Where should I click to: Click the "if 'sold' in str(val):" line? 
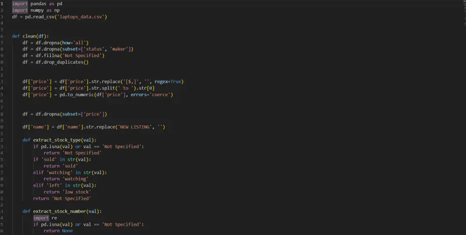click(62, 159)
